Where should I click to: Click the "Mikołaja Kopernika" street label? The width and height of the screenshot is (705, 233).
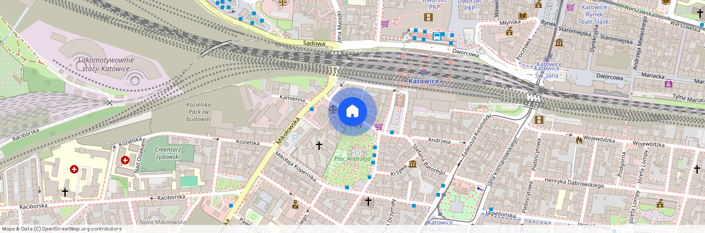[x=295, y=166]
